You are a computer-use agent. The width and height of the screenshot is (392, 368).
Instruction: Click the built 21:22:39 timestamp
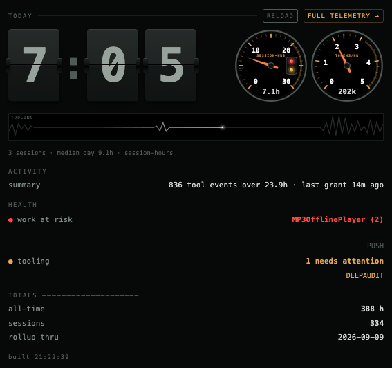point(39,357)
